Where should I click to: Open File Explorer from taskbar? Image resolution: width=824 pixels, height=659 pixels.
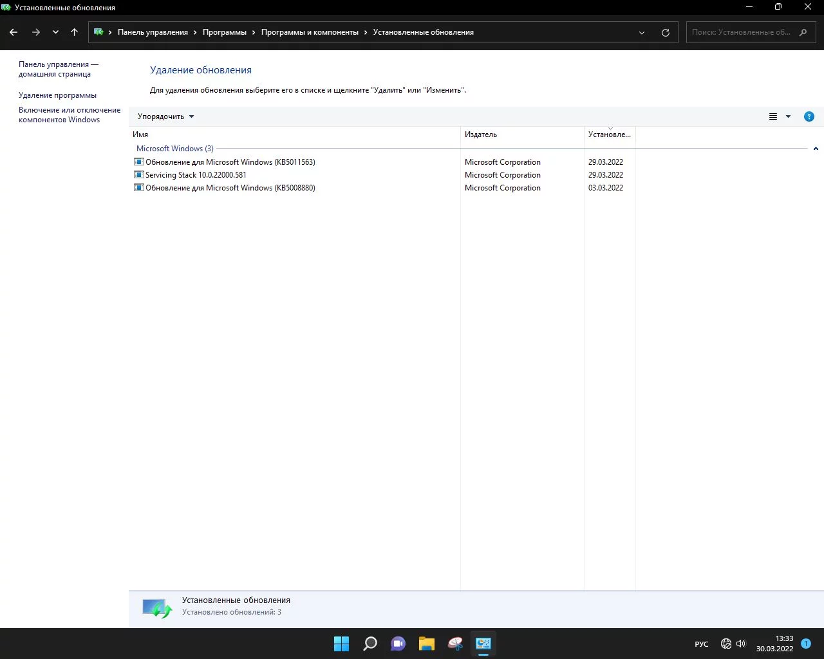tap(426, 644)
